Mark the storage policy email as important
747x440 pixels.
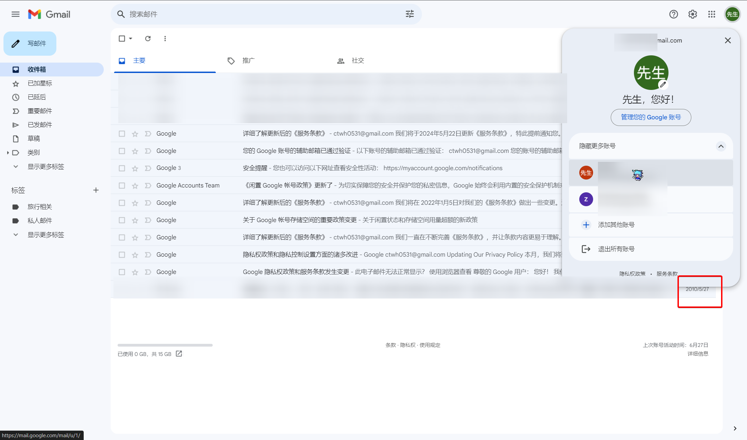148,220
